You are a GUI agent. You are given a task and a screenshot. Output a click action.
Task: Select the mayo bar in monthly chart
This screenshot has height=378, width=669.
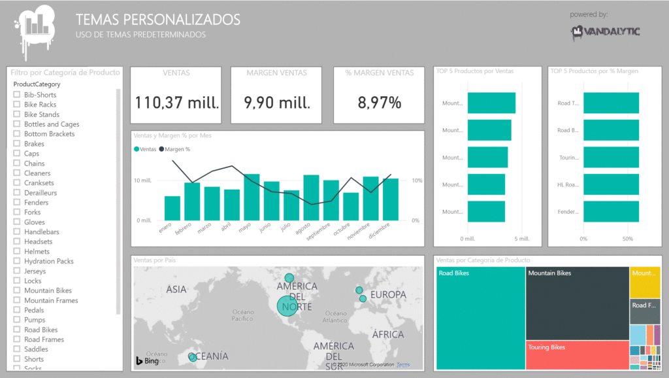(252, 198)
